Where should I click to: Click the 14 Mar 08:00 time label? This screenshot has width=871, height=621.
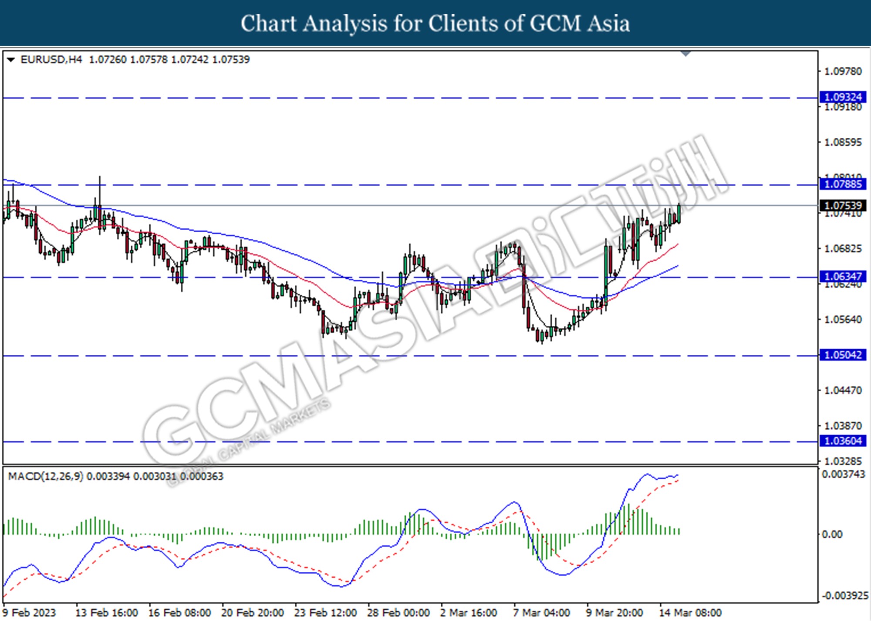(690, 613)
